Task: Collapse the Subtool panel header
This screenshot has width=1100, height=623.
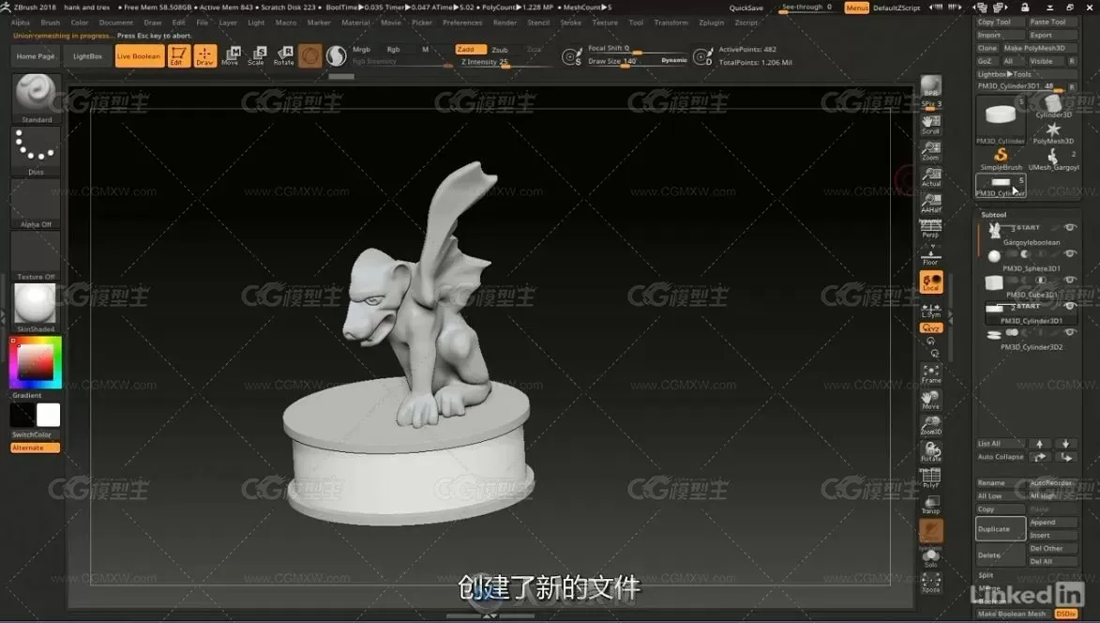Action: 993,215
